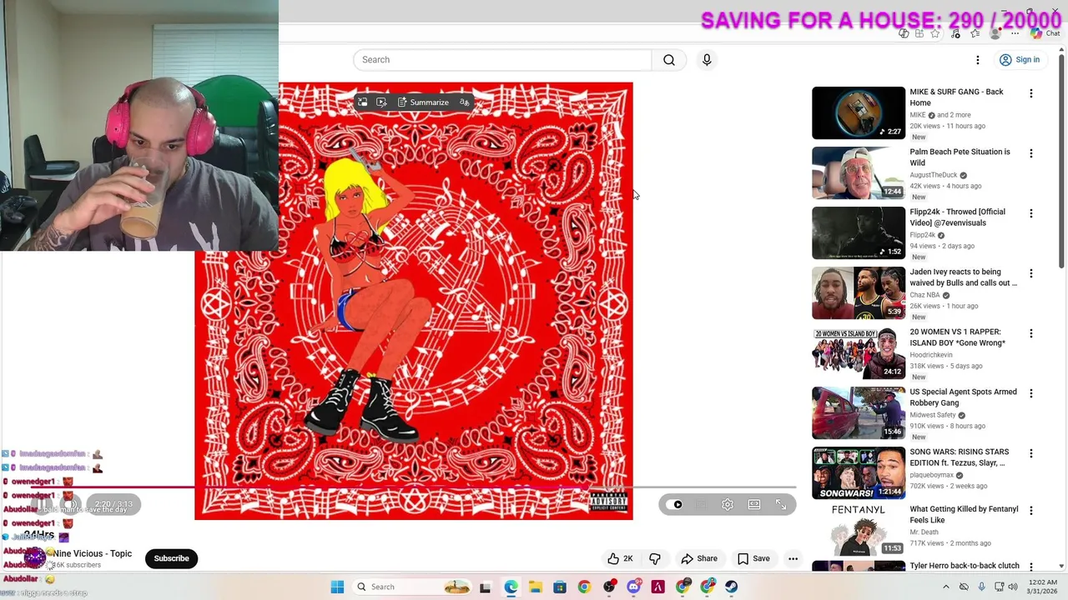Viewport: 1068px width, 600px height.
Task: Open Microsoft Edge from the taskbar
Action: pos(511,587)
